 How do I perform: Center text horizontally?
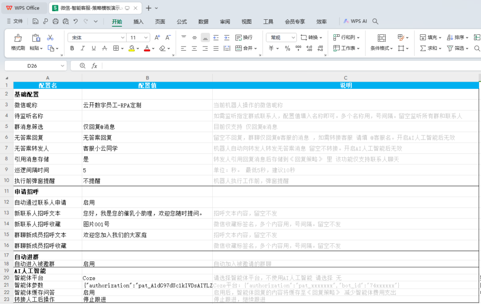click(194, 48)
